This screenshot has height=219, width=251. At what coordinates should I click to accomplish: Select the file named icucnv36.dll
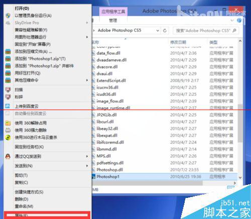click(x=107, y=87)
